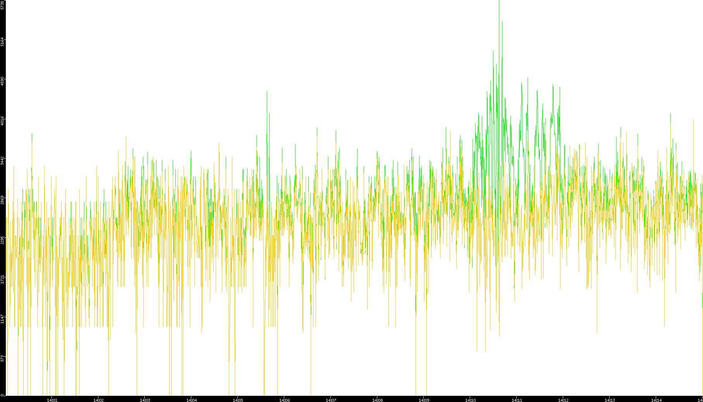This screenshot has width=703, height=402.
Task: Click the 14:05 time axis label
Action: (x=238, y=400)
